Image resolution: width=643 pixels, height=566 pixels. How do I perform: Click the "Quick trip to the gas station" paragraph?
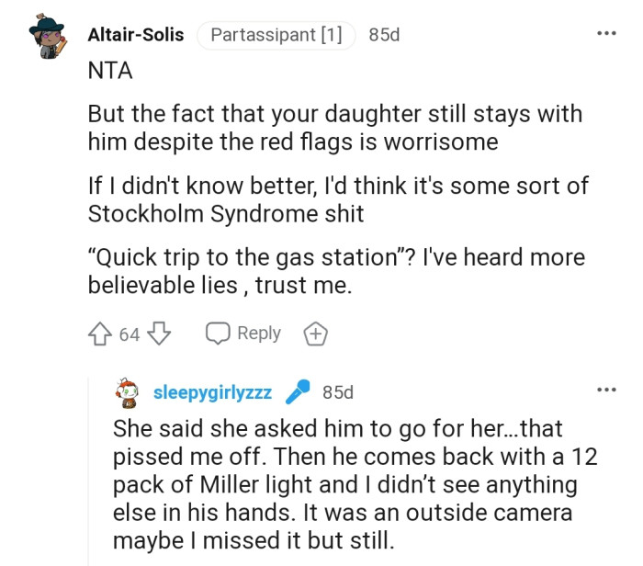click(x=336, y=271)
